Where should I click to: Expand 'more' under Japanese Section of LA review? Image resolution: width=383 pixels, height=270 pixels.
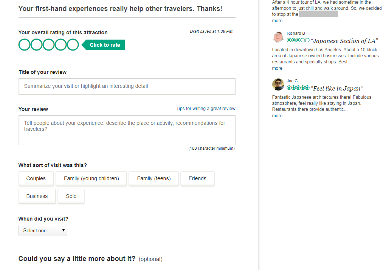coord(277,68)
